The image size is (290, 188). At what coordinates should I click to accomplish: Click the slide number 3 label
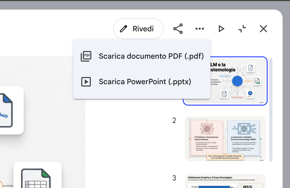tap(174, 178)
